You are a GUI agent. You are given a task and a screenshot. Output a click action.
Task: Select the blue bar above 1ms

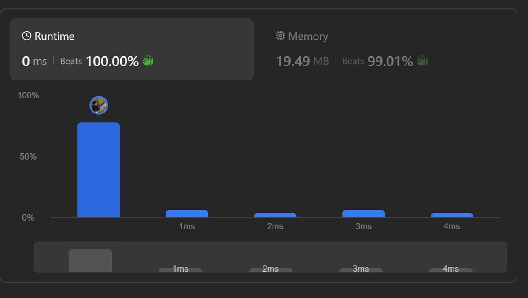187,213
